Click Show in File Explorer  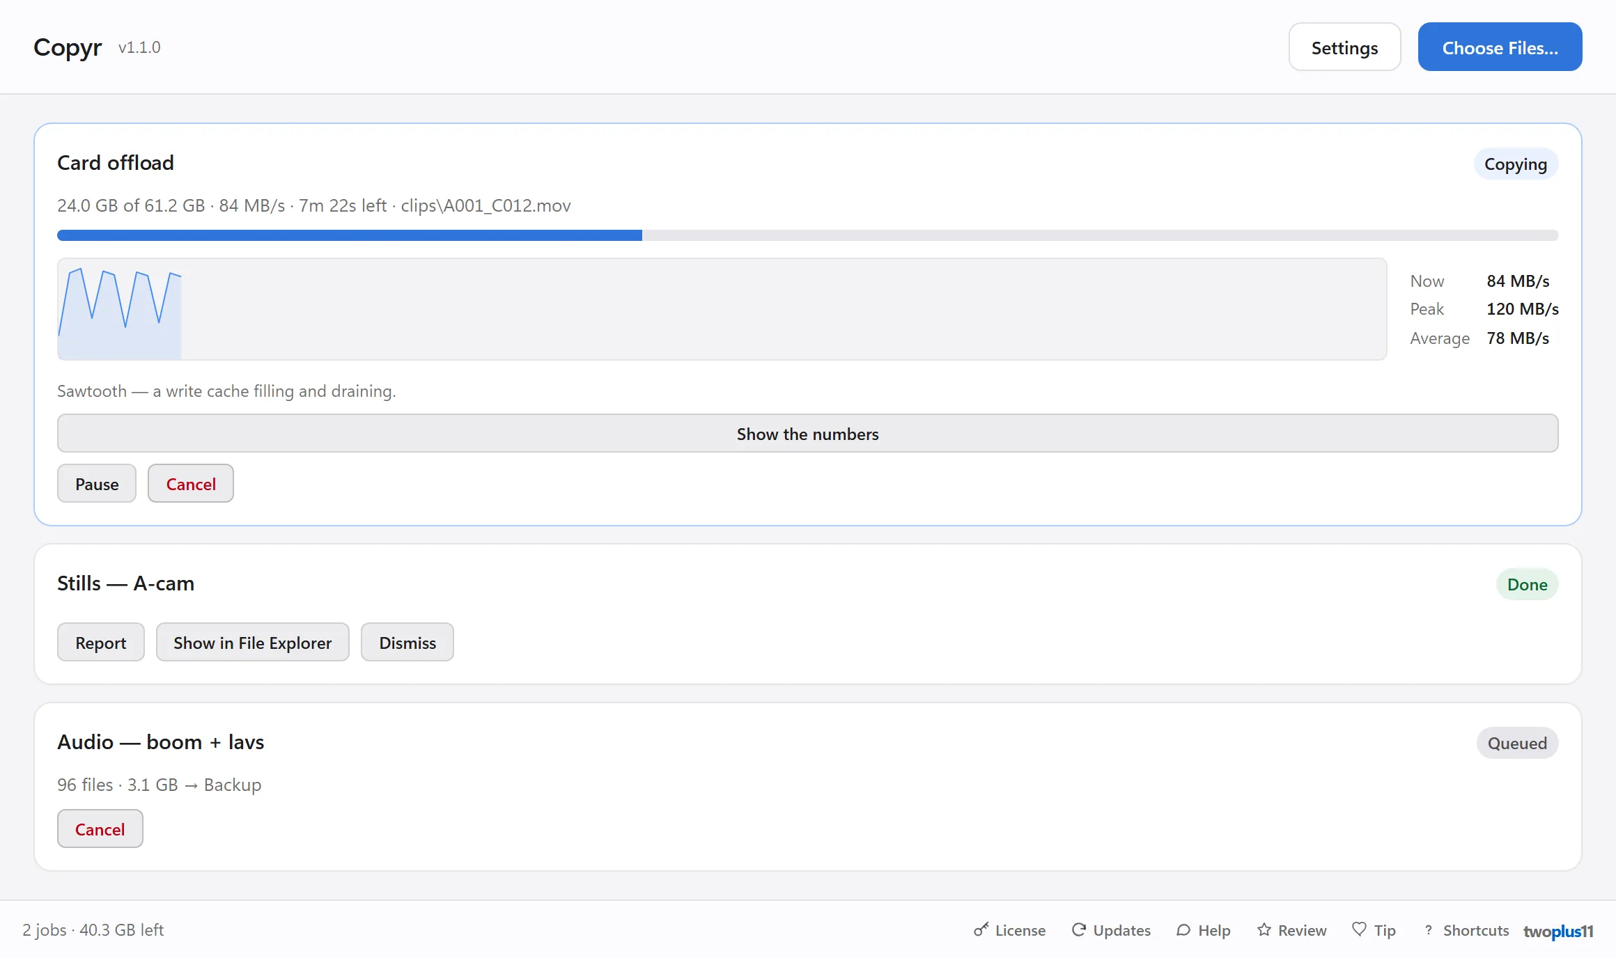tap(253, 642)
